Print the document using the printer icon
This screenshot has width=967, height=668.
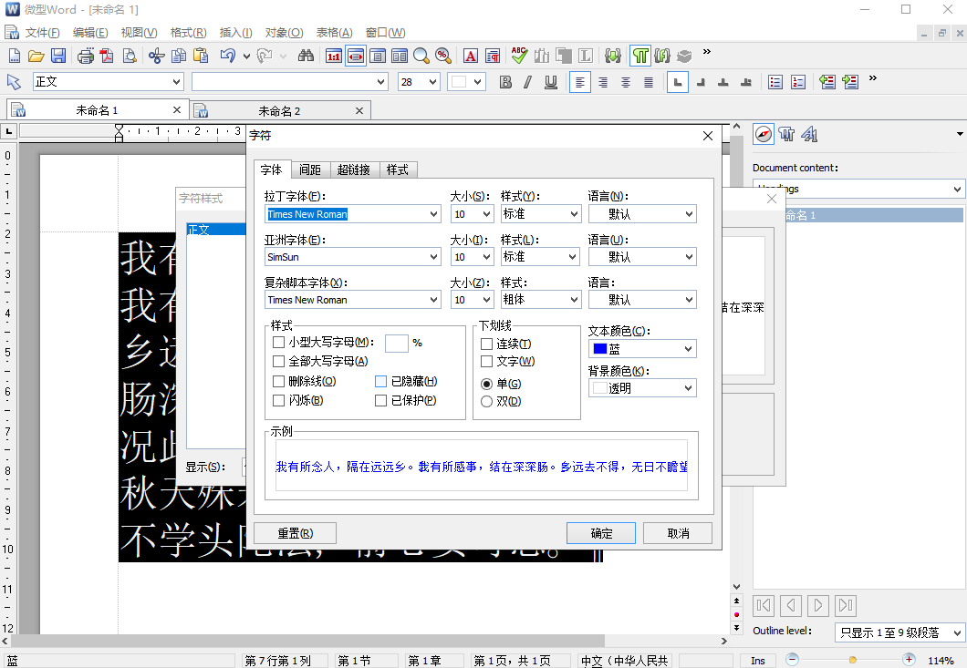click(x=86, y=57)
